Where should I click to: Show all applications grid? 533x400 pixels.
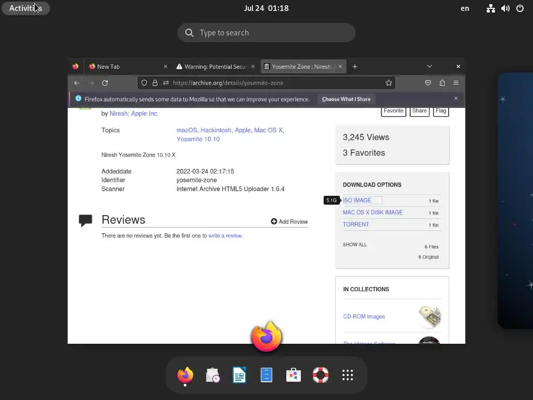coord(347,375)
